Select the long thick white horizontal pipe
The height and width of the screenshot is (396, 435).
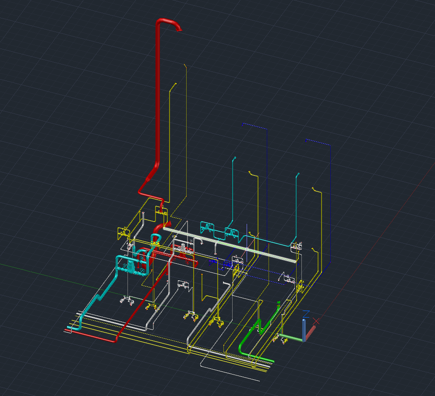pyautogui.click(x=230, y=245)
